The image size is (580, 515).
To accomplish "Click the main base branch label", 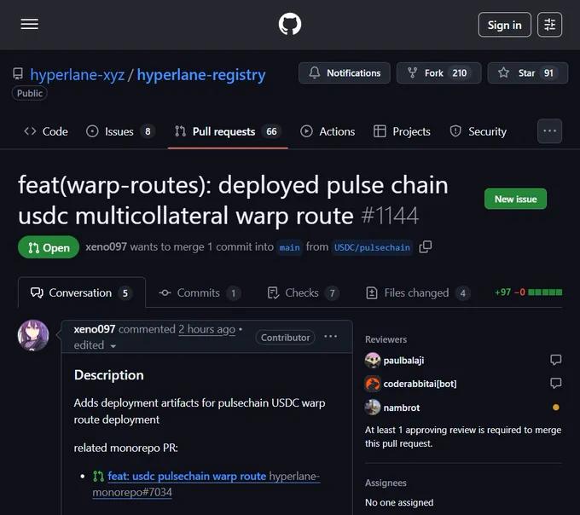I will point(290,247).
